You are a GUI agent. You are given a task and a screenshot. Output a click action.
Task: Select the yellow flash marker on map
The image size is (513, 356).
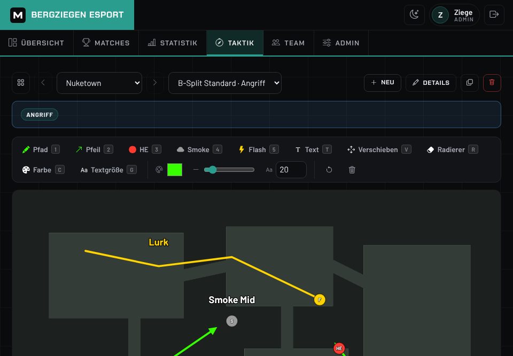(x=320, y=300)
